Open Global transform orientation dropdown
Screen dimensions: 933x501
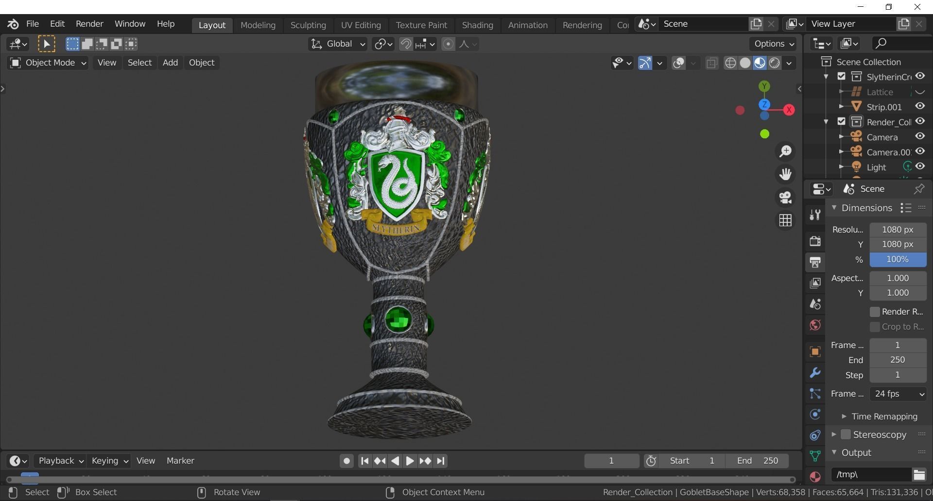click(338, 44)
